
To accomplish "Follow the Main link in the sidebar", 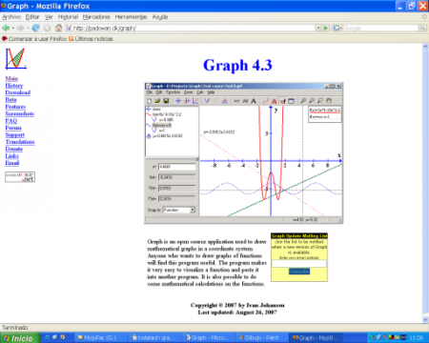I will (11, 78).
